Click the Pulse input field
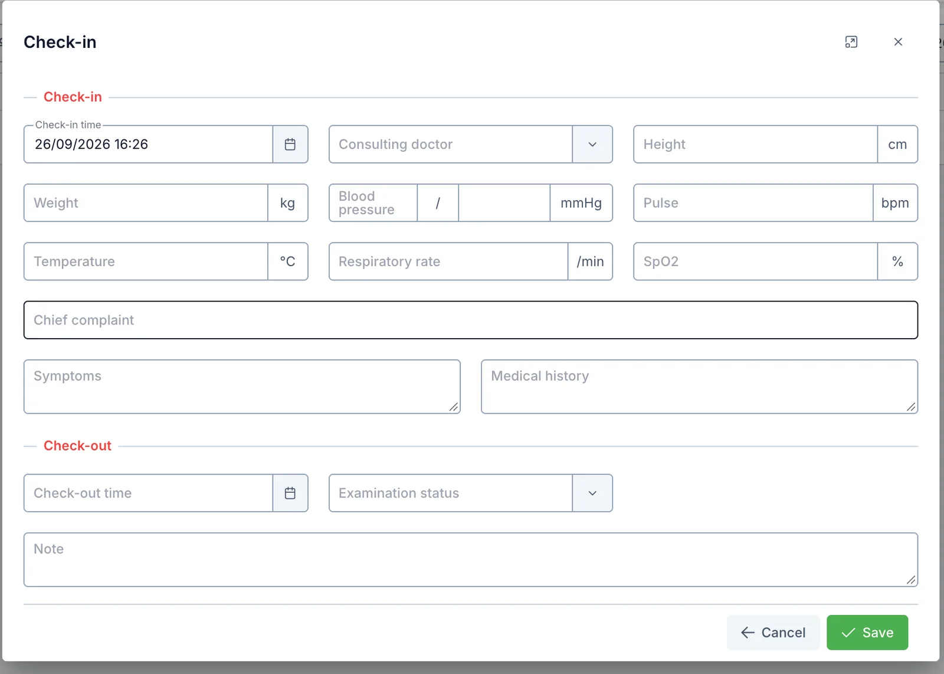 (x=753, y=203)
